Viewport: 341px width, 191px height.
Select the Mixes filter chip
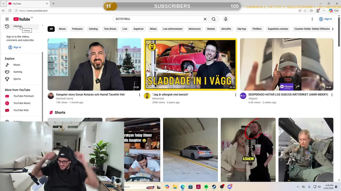tap(153, 29)
